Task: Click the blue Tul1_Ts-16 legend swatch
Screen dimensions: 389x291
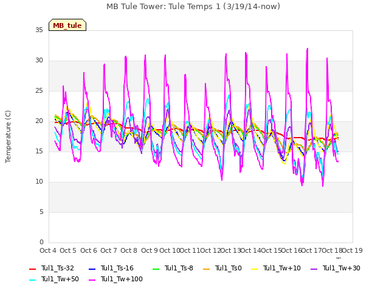Action: tap(92, 269)
